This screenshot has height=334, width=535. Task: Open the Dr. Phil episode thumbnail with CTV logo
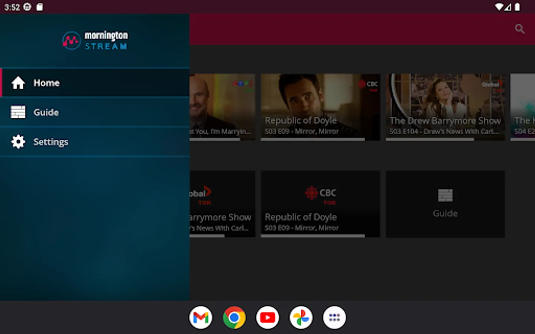tap(222, 107)
